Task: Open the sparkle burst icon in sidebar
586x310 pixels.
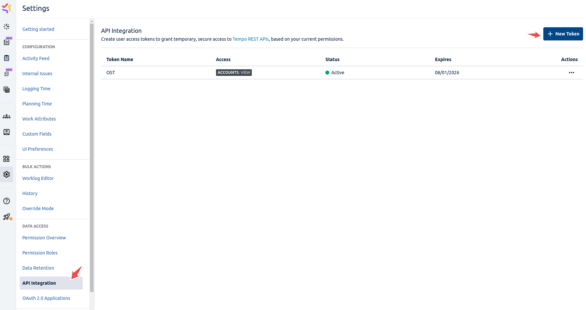Action: pos(7,27)
